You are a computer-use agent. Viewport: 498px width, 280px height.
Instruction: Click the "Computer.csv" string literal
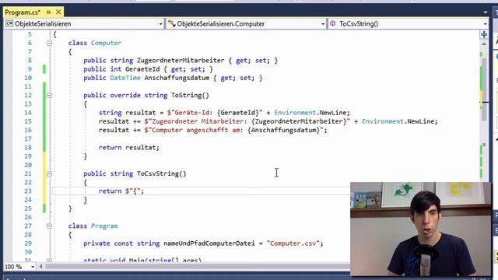click(293, 243)
